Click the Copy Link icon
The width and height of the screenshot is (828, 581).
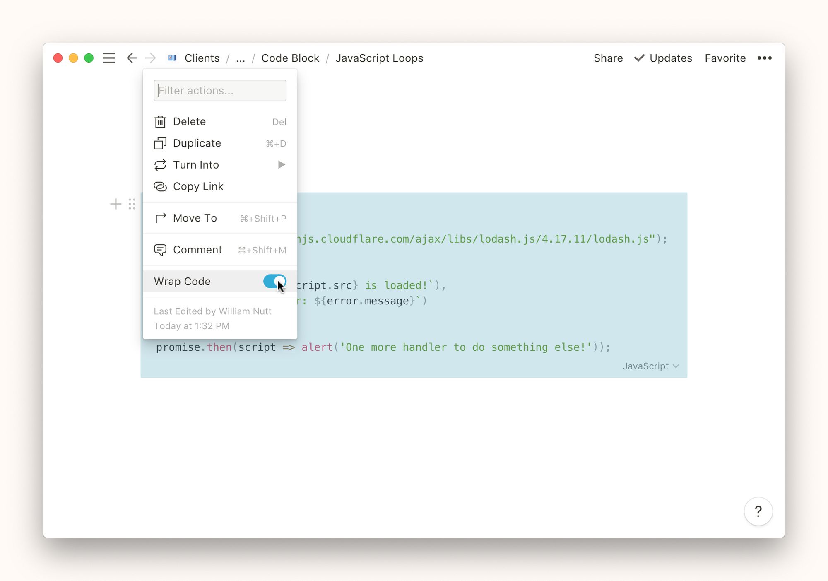point(162,186)
